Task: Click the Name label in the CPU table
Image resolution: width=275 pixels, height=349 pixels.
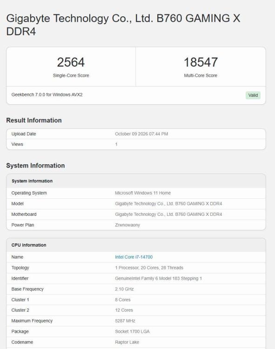Action: pyautogui.click(x=17, y=257)
